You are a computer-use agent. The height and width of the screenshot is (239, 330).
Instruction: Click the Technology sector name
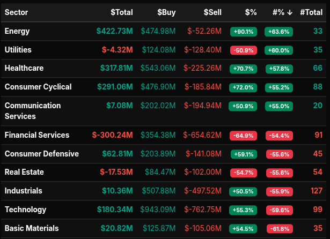pos(25,210)
